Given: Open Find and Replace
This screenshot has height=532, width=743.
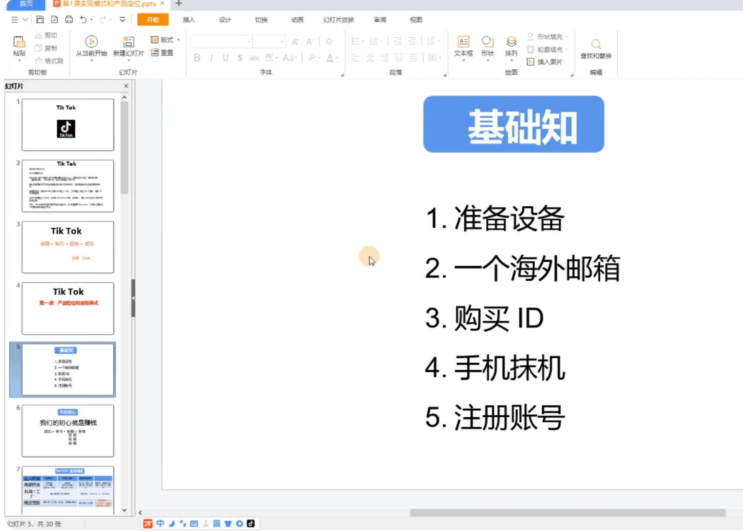Looking at the screenshot, I should tap(596, 45).
